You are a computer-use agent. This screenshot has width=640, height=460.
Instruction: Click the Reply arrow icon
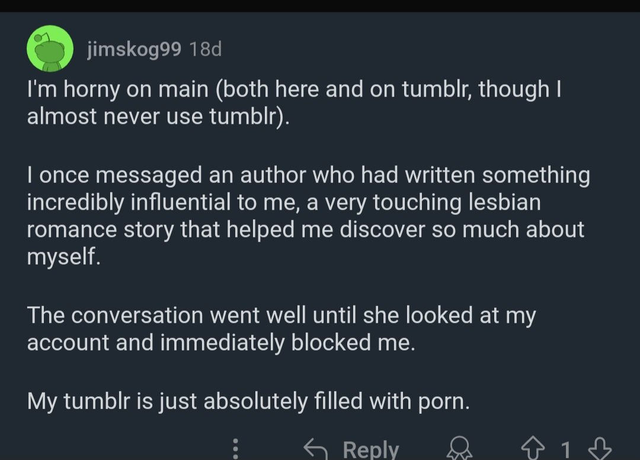(x=316, y=449)
